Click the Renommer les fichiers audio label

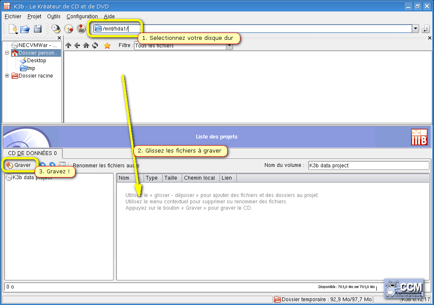click(x=106, y=166)
